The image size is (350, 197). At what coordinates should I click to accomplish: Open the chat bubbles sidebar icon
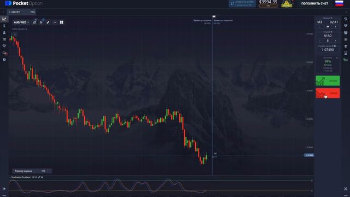point(5,53)
